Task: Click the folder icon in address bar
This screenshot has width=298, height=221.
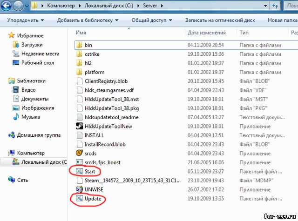Action: coord(34,6)
